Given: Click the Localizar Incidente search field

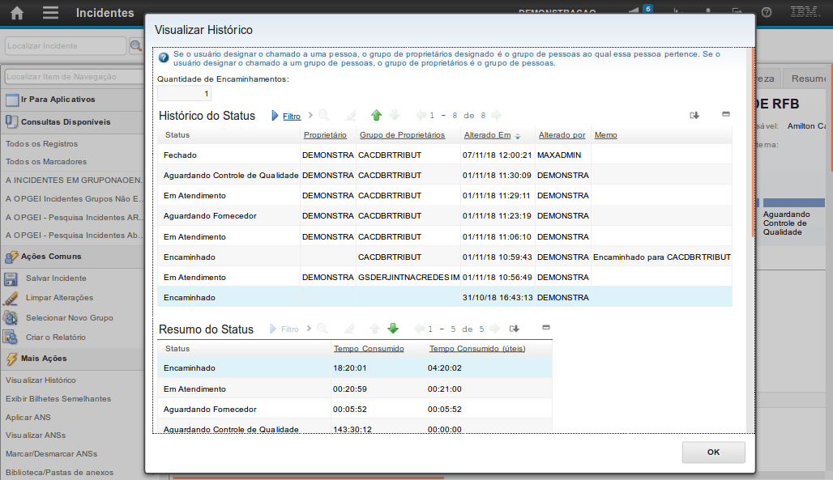Looking at the screenshot, I should [x=66, y=46].
